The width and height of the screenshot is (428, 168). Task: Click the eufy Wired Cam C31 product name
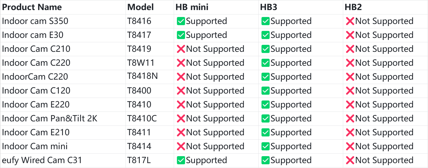pyautogui.click(x=42, y=160)
